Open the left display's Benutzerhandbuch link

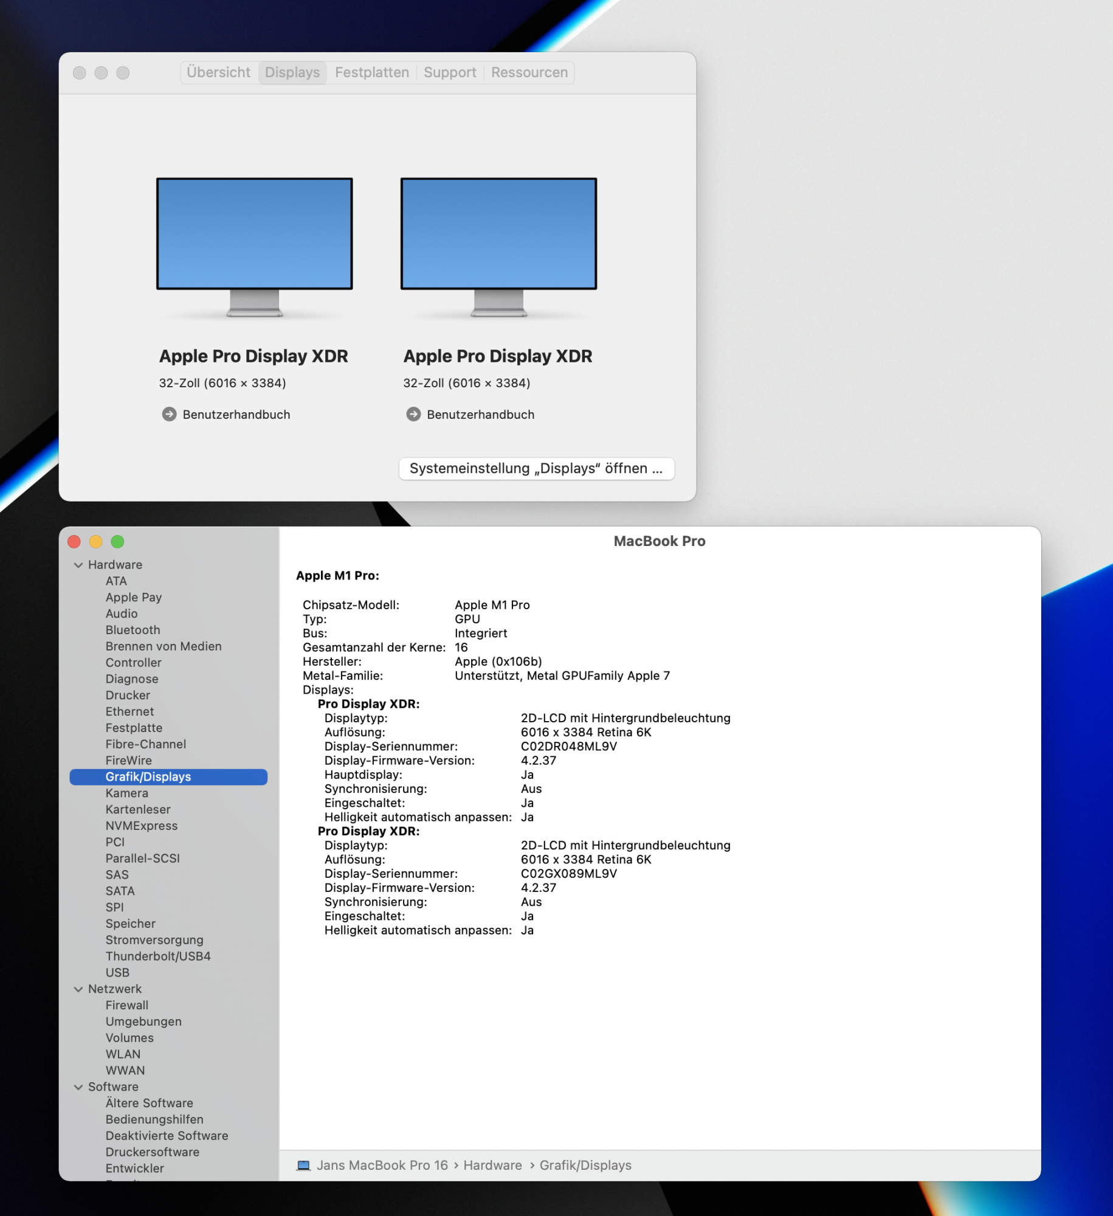coord(236,415)
